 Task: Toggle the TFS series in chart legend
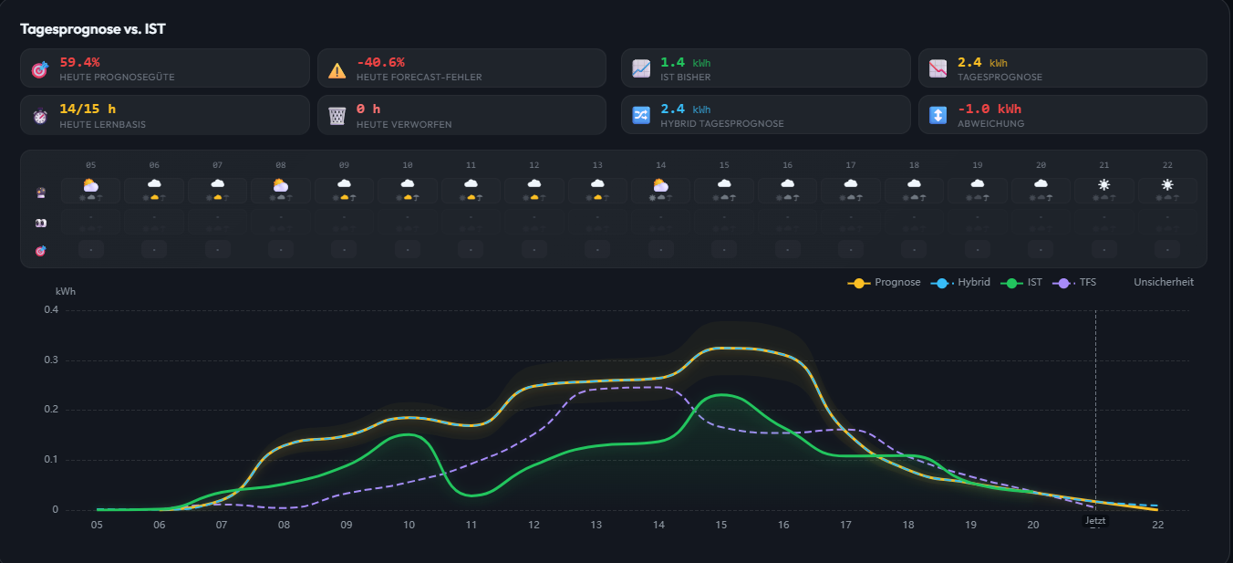click(1074, 283)
